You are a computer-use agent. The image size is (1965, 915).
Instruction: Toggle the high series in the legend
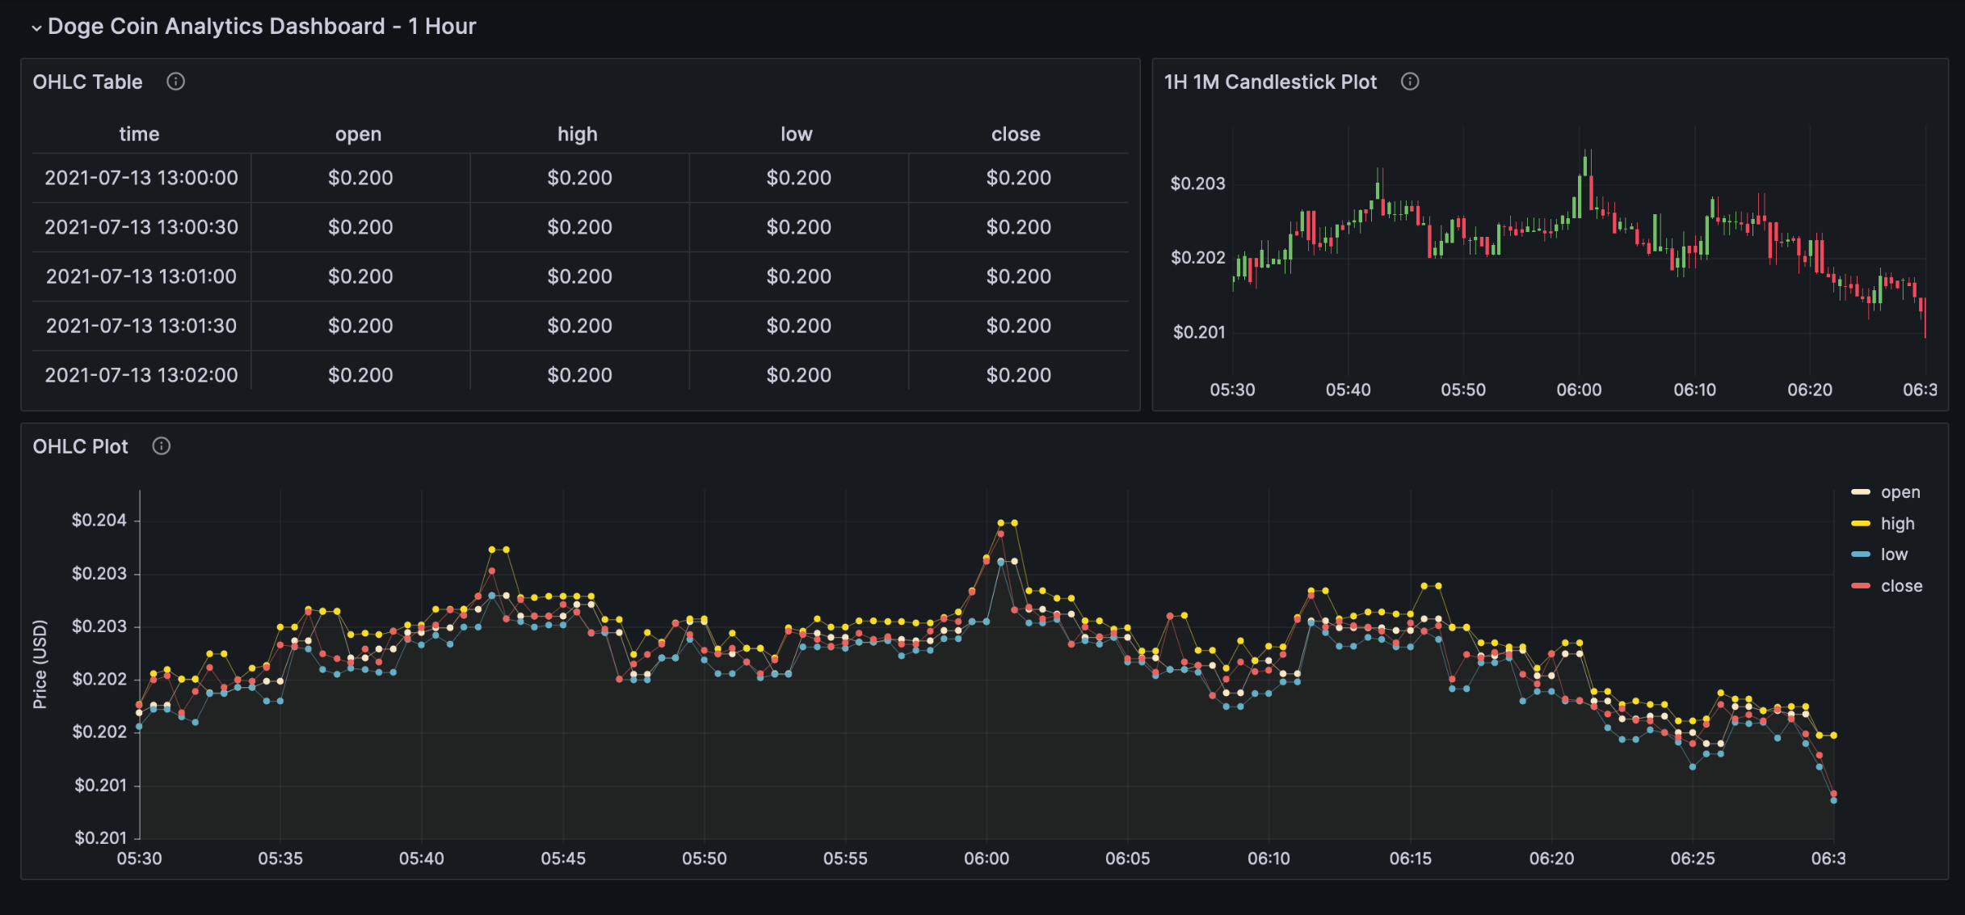pos(1897,524)
